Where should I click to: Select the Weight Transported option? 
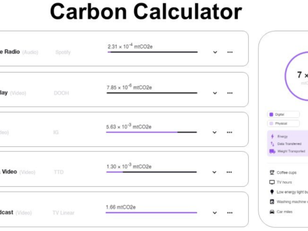[287, 151]
